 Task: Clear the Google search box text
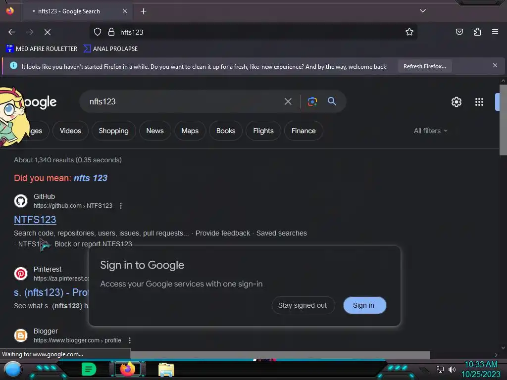288,102
